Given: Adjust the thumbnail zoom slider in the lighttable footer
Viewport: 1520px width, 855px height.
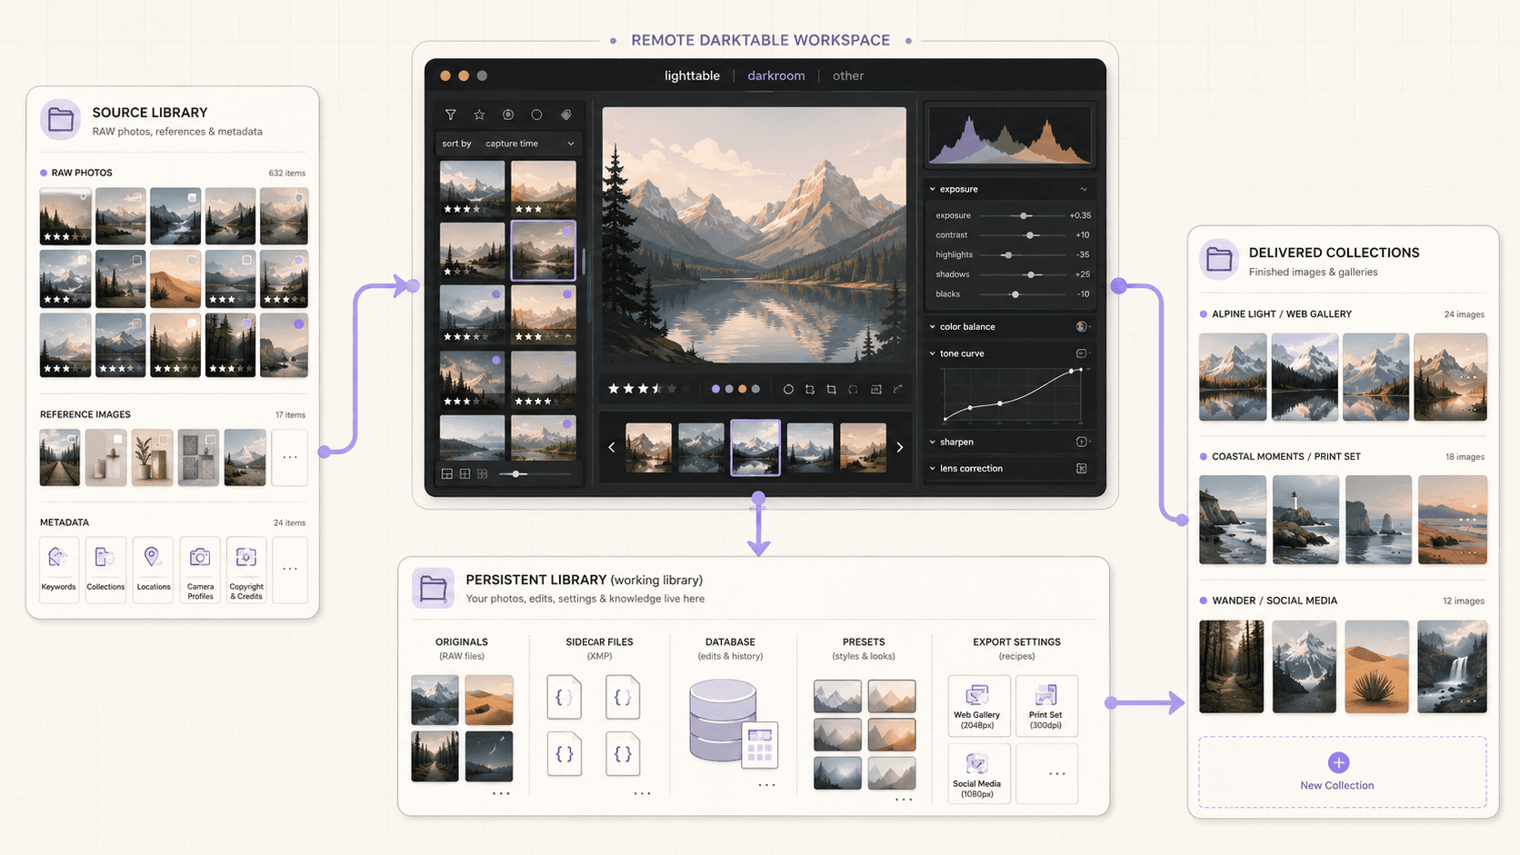Looking at the screenshot, I should (x=515, y=474).
